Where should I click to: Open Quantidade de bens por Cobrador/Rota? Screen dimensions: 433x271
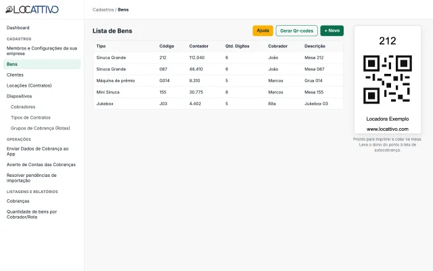pyautogui.click(x=32, y=214)
